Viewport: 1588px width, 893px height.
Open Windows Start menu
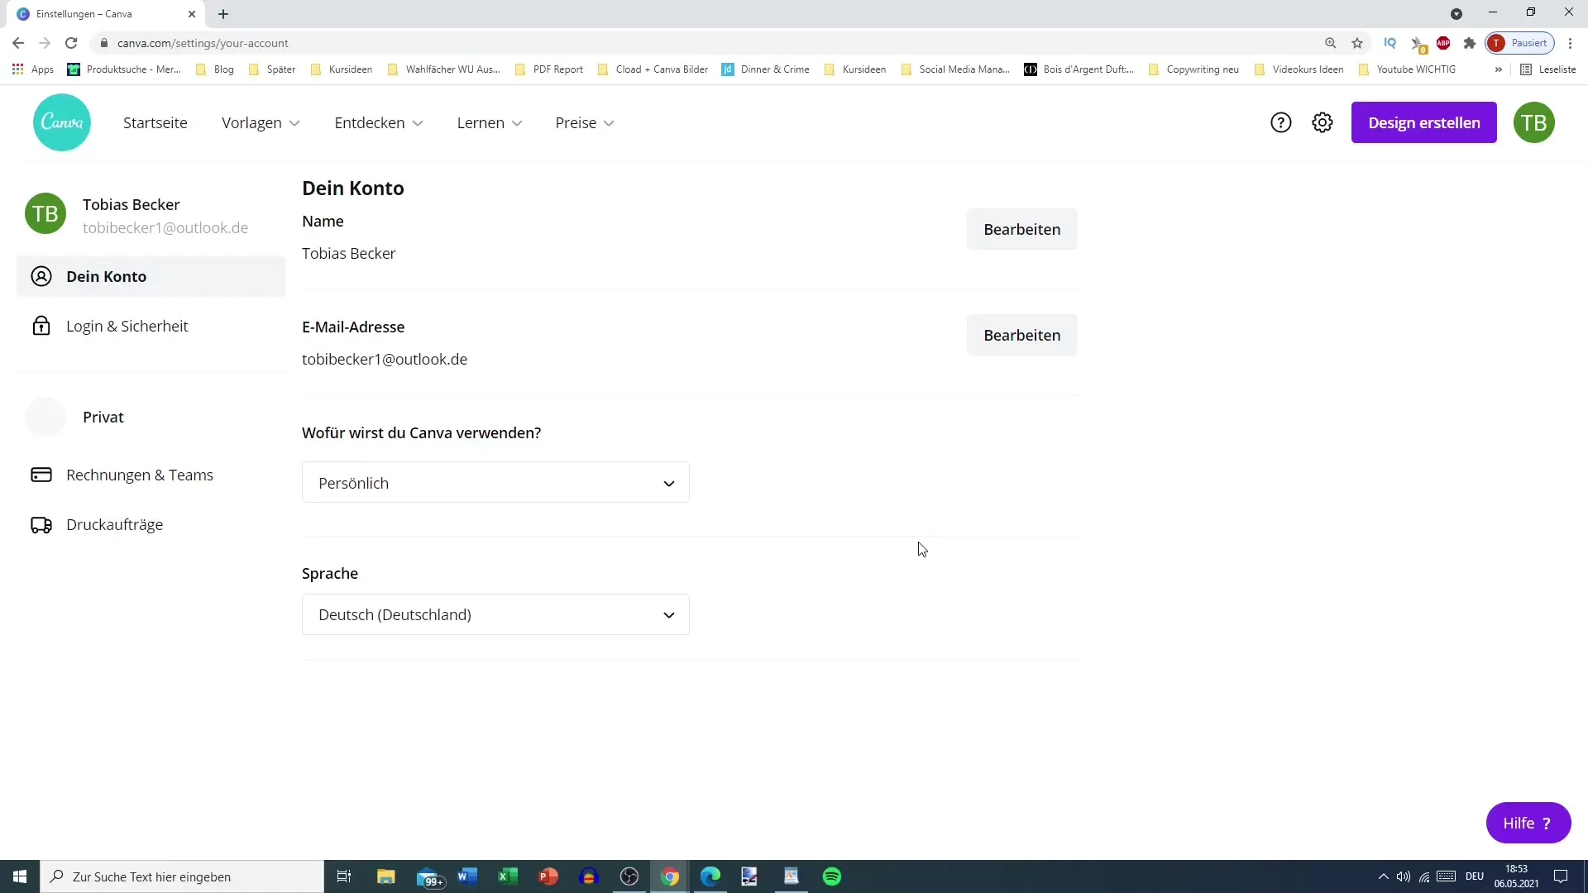coord(20,876)
